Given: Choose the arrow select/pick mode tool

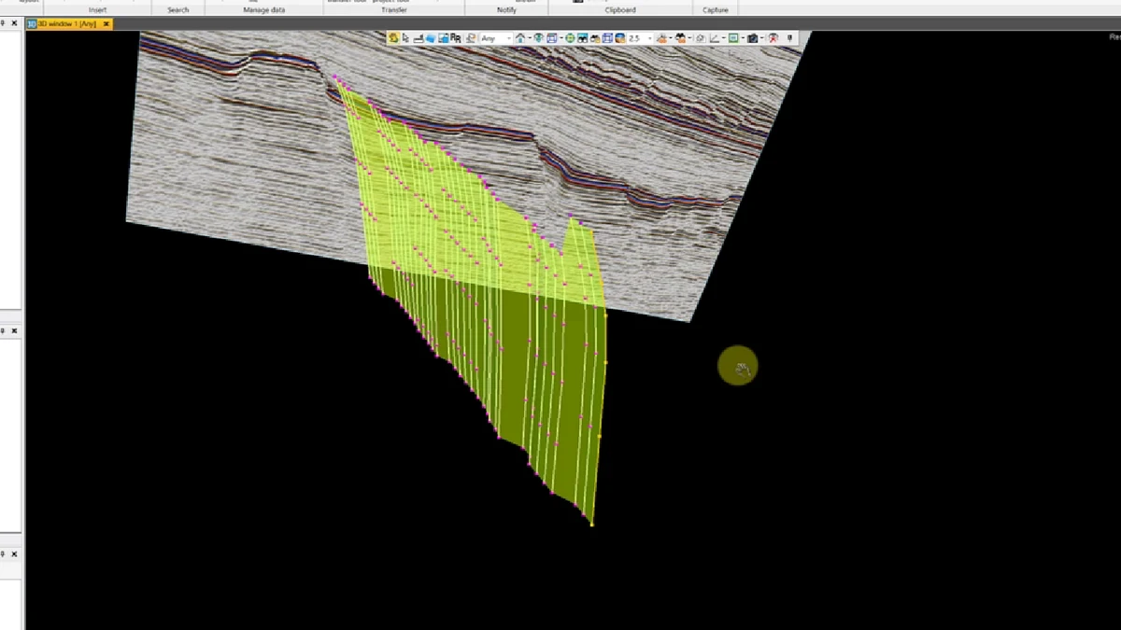Looking at the screenshot, I should point(405,38).
